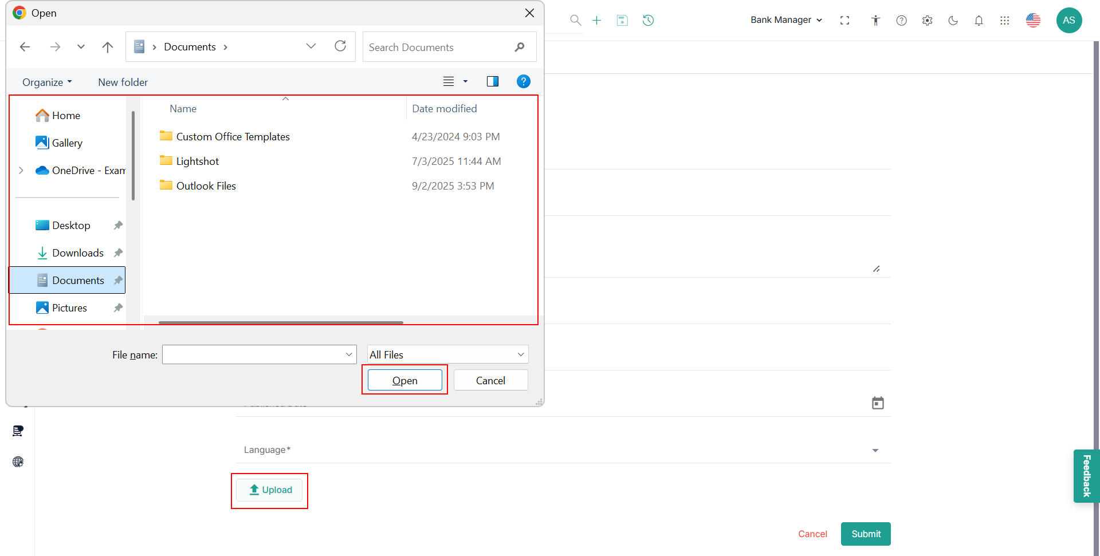Viewport: 1100px width, 556px height.
Task: Open the All Files type dropdown
Action: [447, 354]
